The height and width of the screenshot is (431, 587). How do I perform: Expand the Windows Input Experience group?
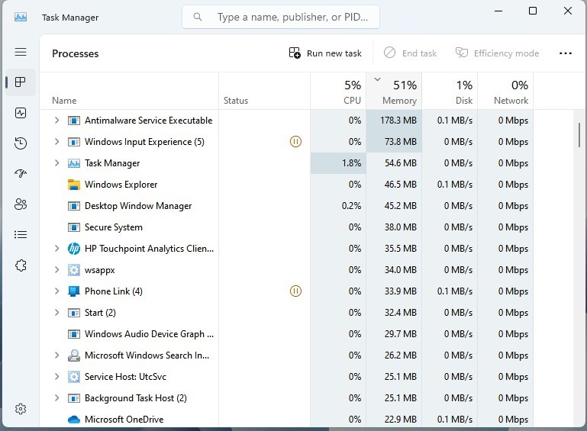(x=57, y=141)
